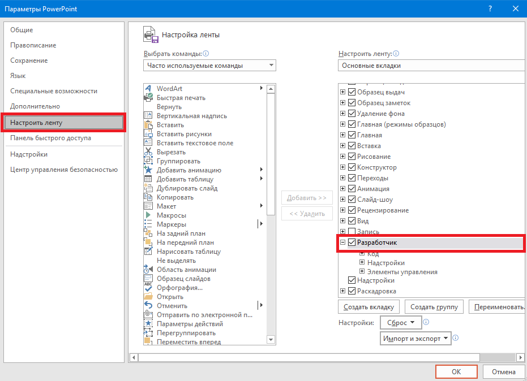The height and width of the screenshot is (381, 527).
Task: Uncheck the Рисование checkbox
Action: [352, 157]
